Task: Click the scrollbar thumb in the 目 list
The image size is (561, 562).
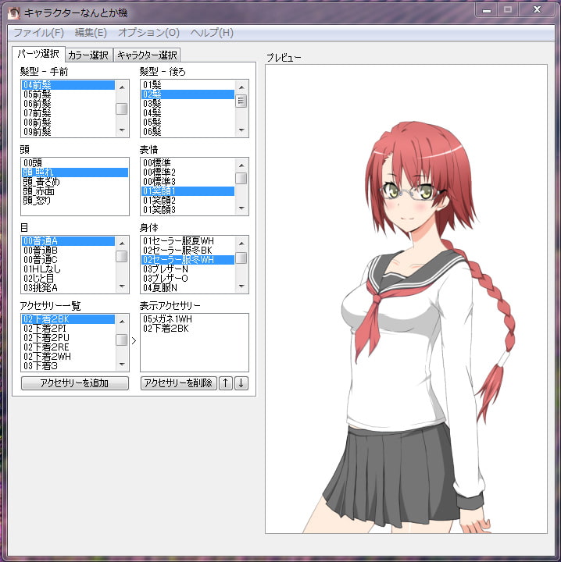Action: (x=122, y=256)
